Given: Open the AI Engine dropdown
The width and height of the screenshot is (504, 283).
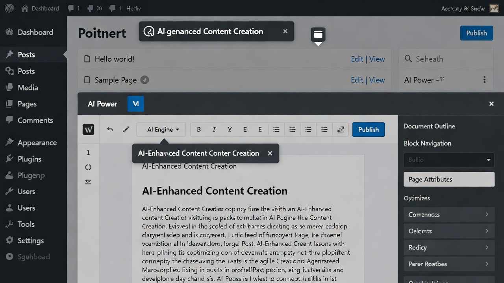Looking at the screenshot, I should click(161, 129).
